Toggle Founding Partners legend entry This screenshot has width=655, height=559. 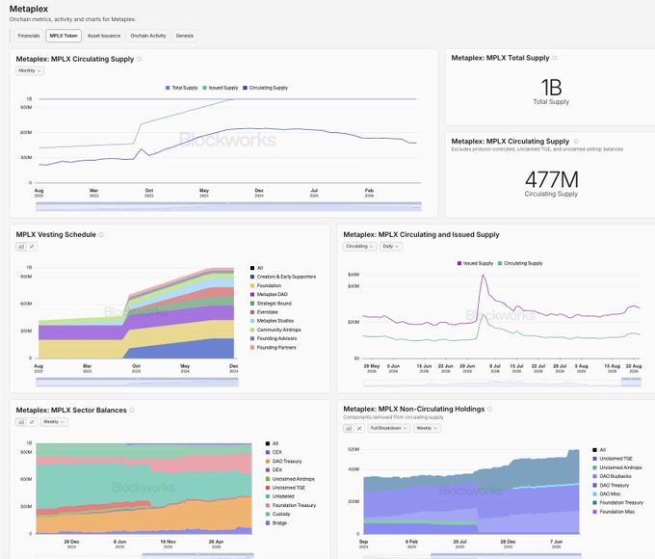(274, 347)
